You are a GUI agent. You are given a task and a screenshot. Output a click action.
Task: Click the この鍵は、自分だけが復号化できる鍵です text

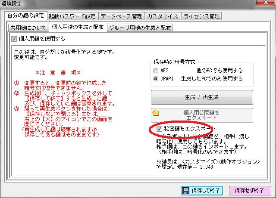pyautogui.click(x=64, y=52)
